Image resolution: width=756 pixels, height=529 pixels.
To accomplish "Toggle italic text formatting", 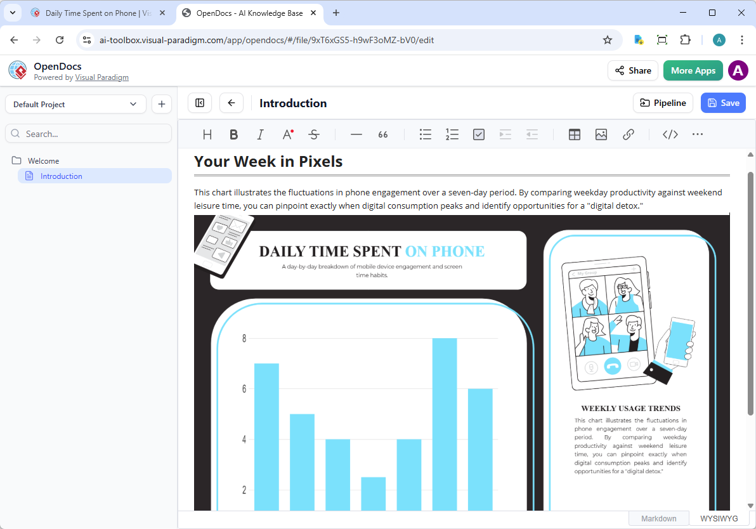I will click(x=260, y=134).
